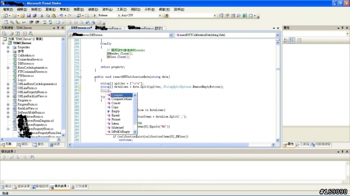Click IntelliSense list scroll down arrow
The width and height of the screenshot is (350, 196).
pyautogui.click(x=135, y=132)
